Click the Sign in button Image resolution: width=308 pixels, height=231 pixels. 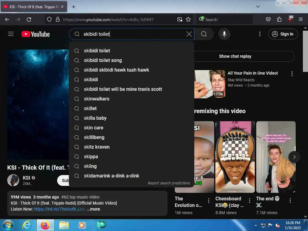point(283,34)
